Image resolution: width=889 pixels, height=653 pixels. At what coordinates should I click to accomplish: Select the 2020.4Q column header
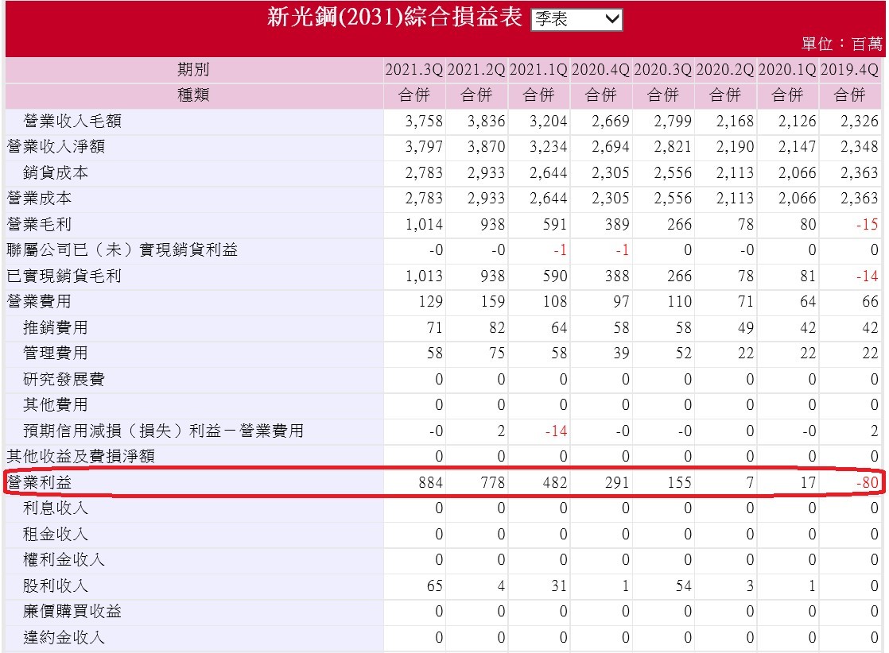coord(601,70)
